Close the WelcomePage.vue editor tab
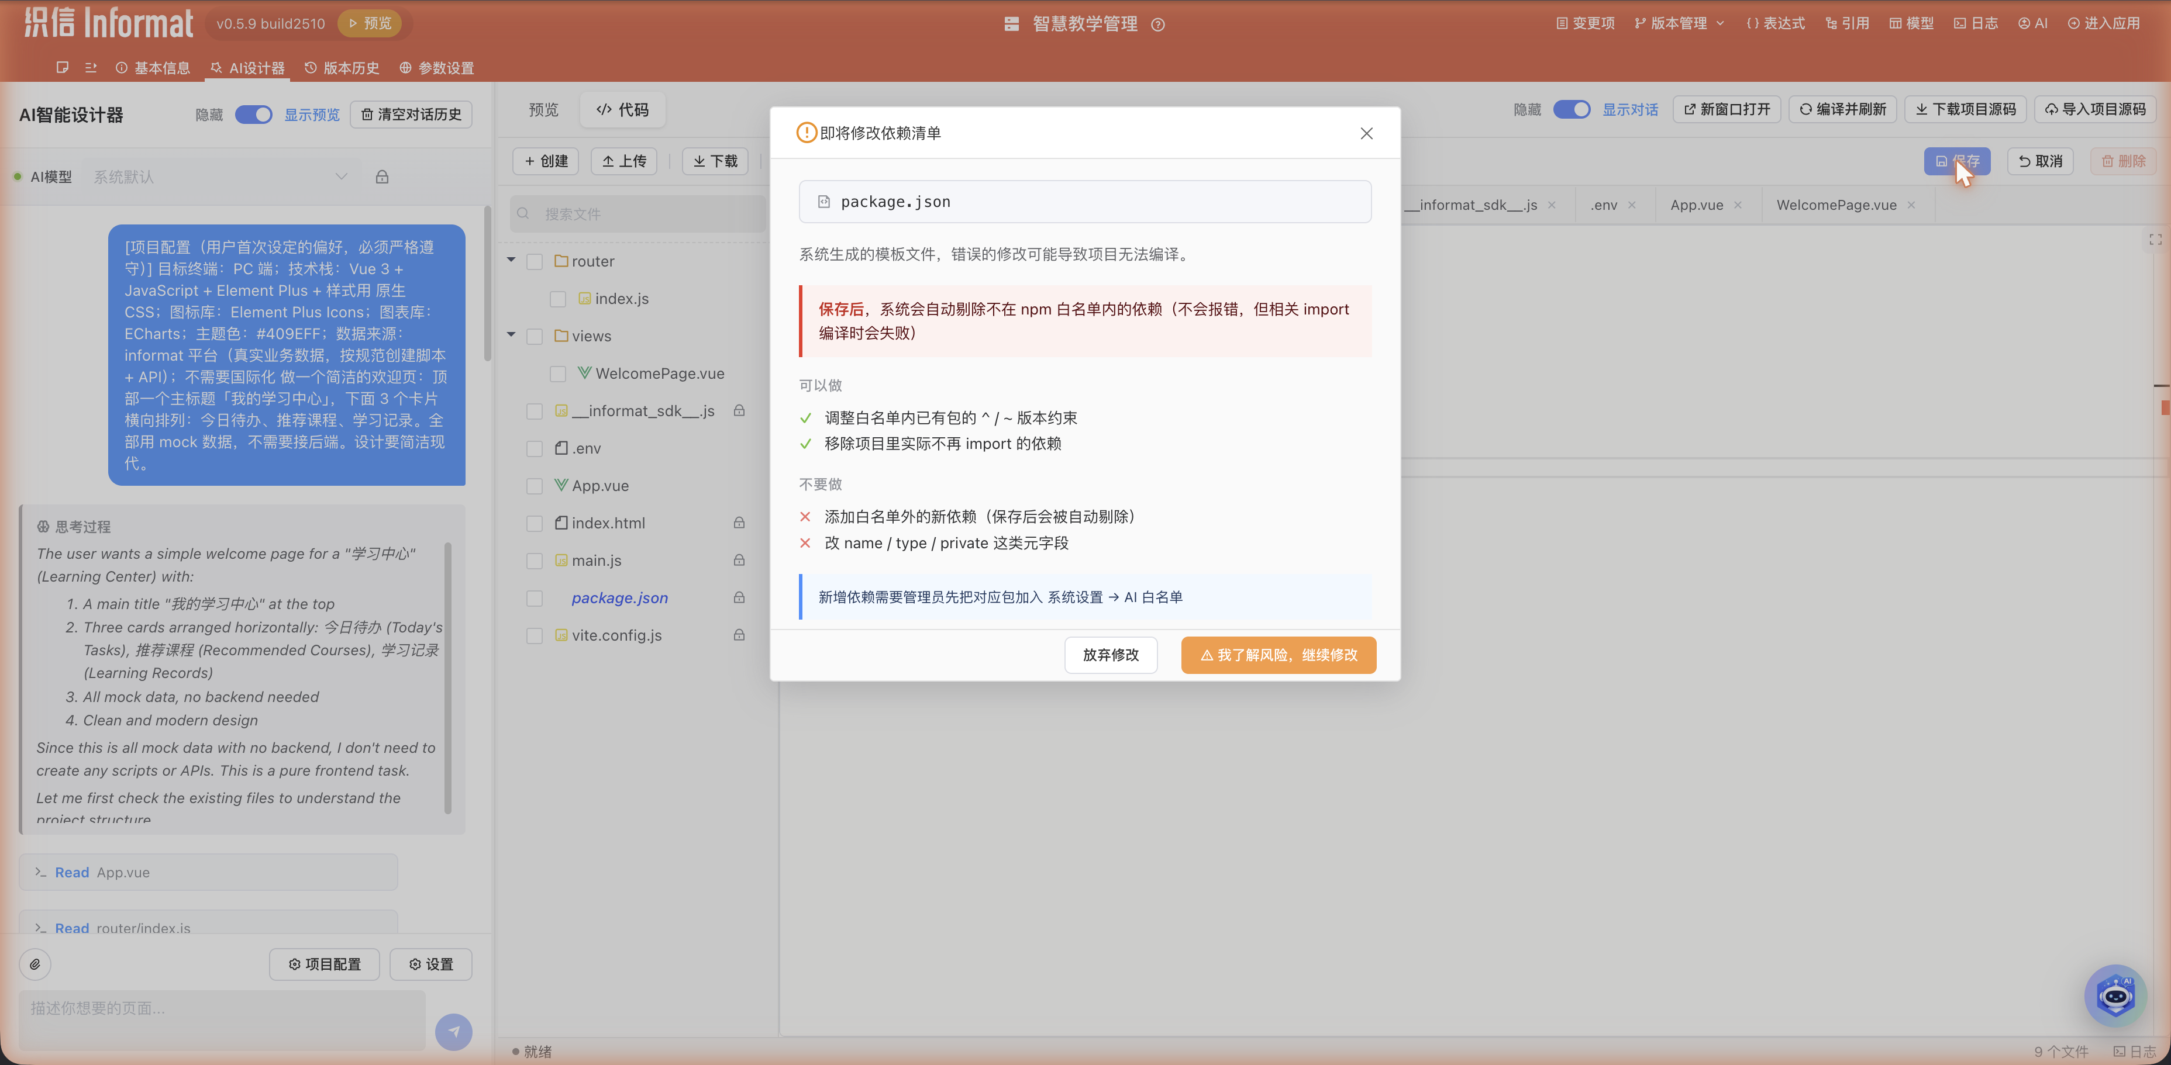2171x1065 pixels. coord(1911,205)
